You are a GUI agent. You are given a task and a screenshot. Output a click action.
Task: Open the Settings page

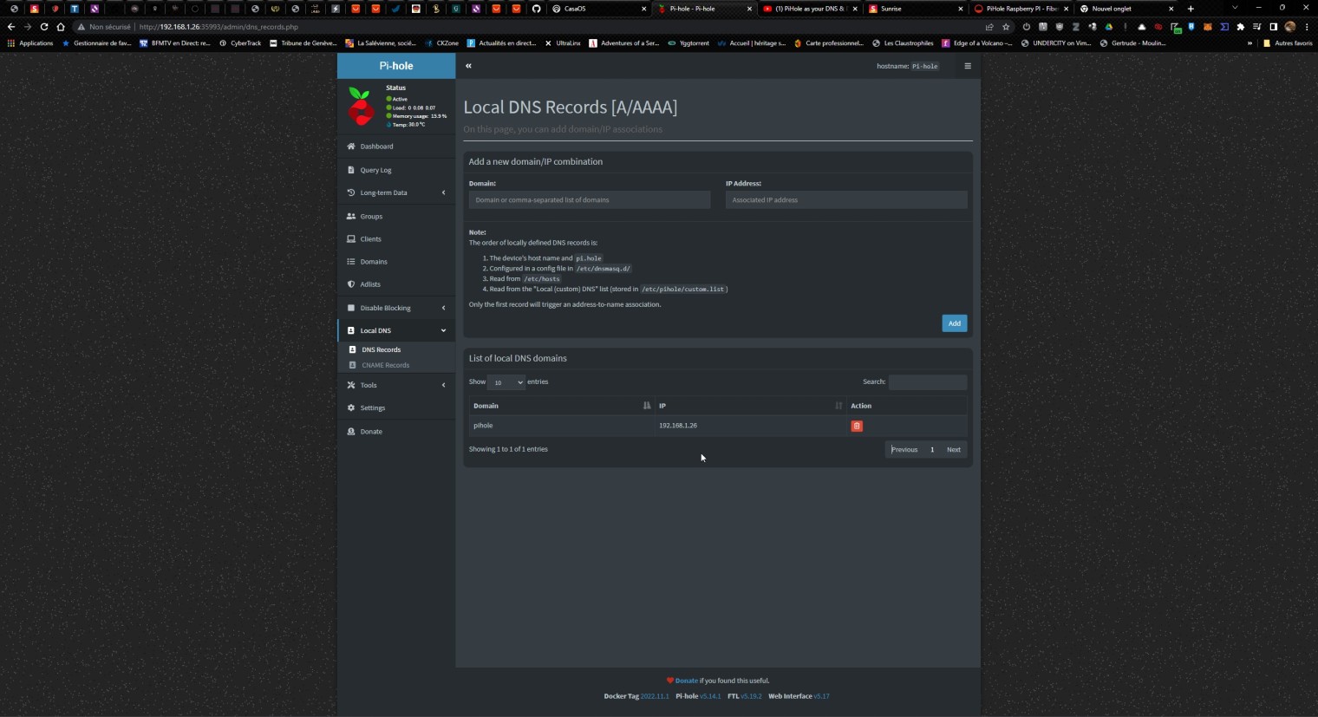(x=372, y=407)
